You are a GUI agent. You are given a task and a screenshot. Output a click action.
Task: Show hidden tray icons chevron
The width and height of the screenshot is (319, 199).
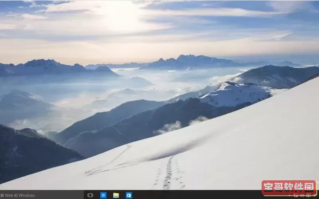pyautogui.click(x=289, y=195)
